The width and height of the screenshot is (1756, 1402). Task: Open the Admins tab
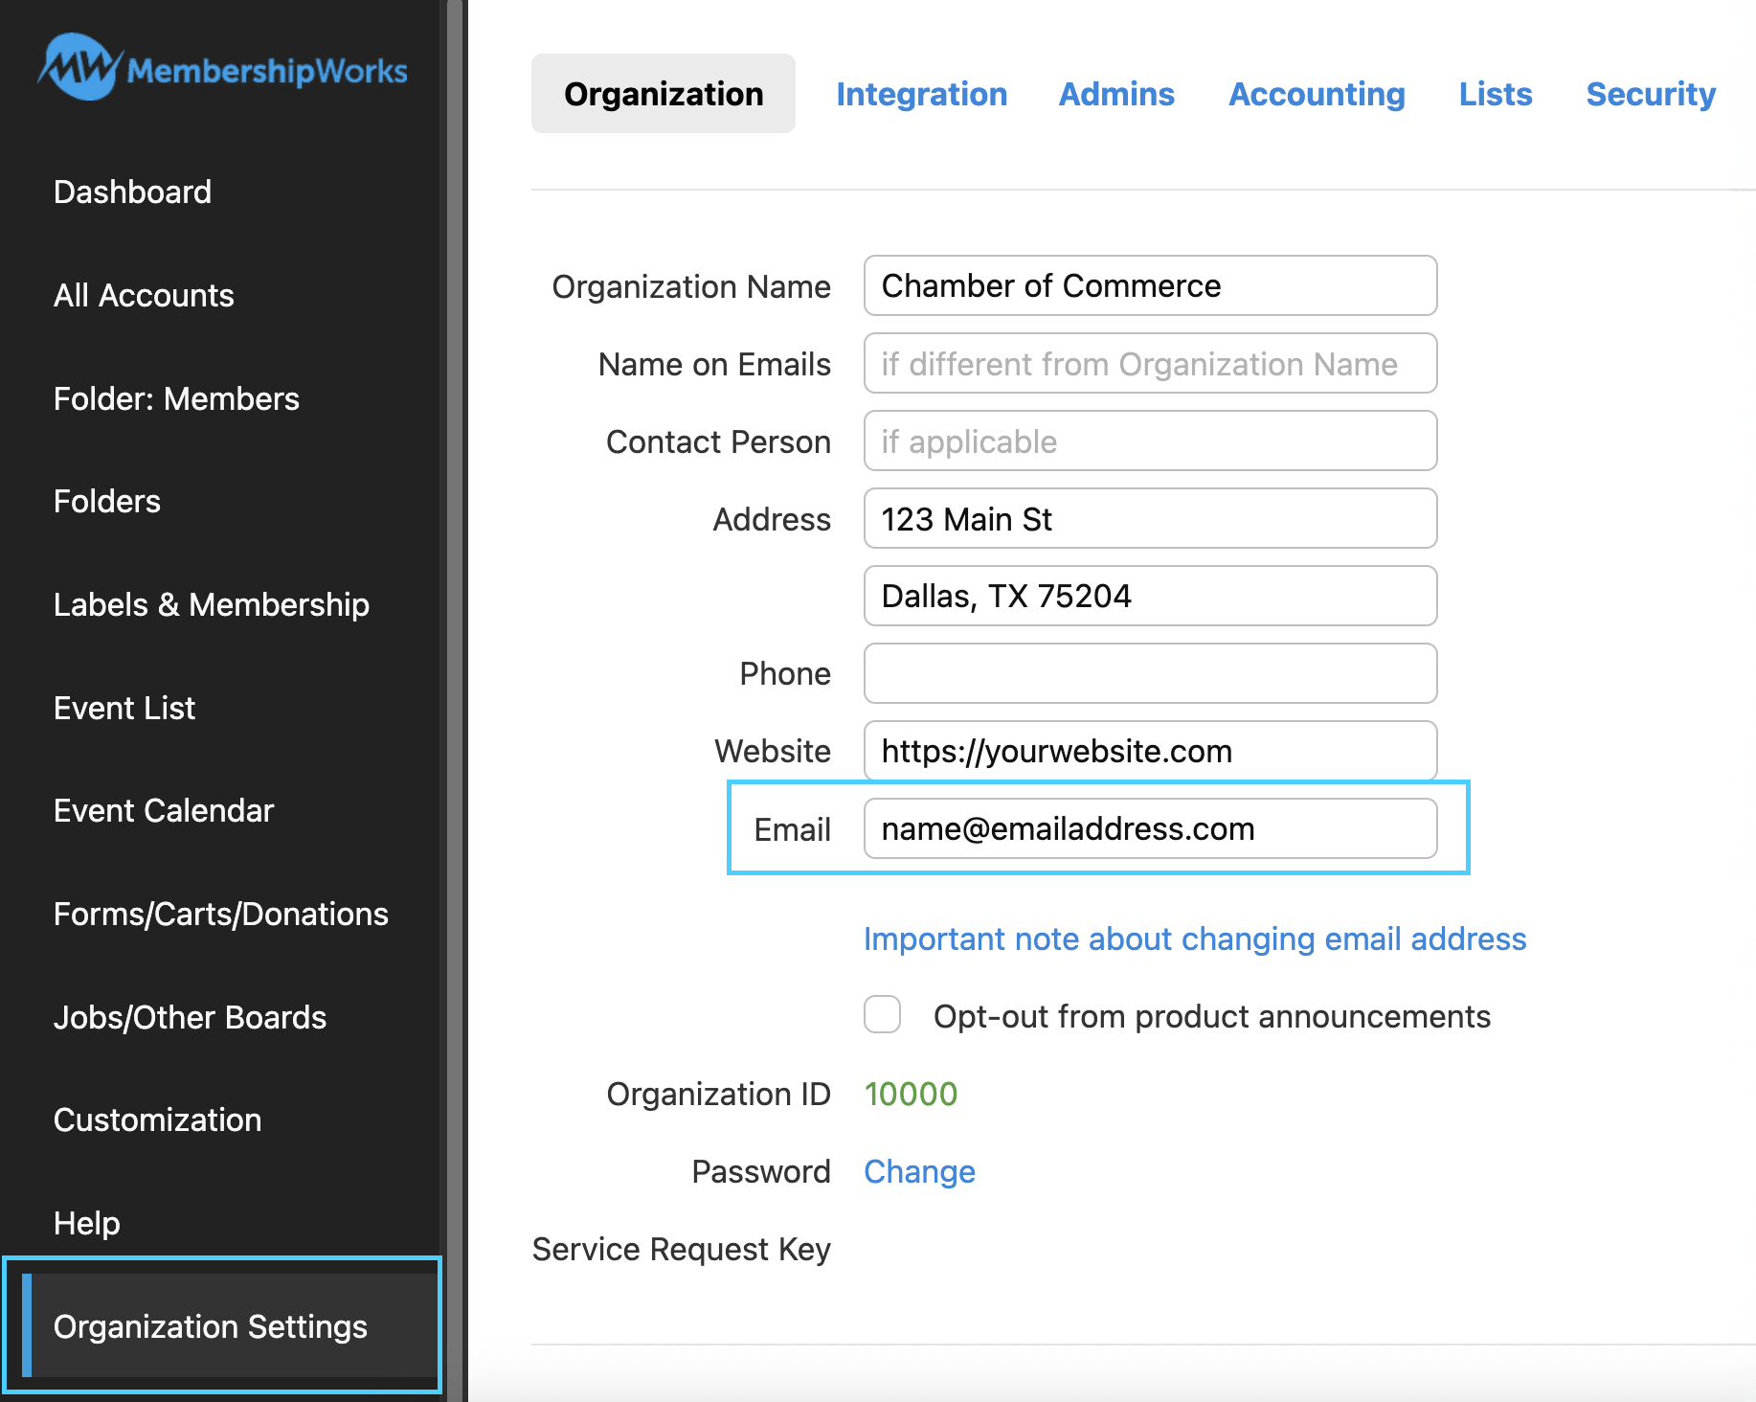(x=1115, y=94)
